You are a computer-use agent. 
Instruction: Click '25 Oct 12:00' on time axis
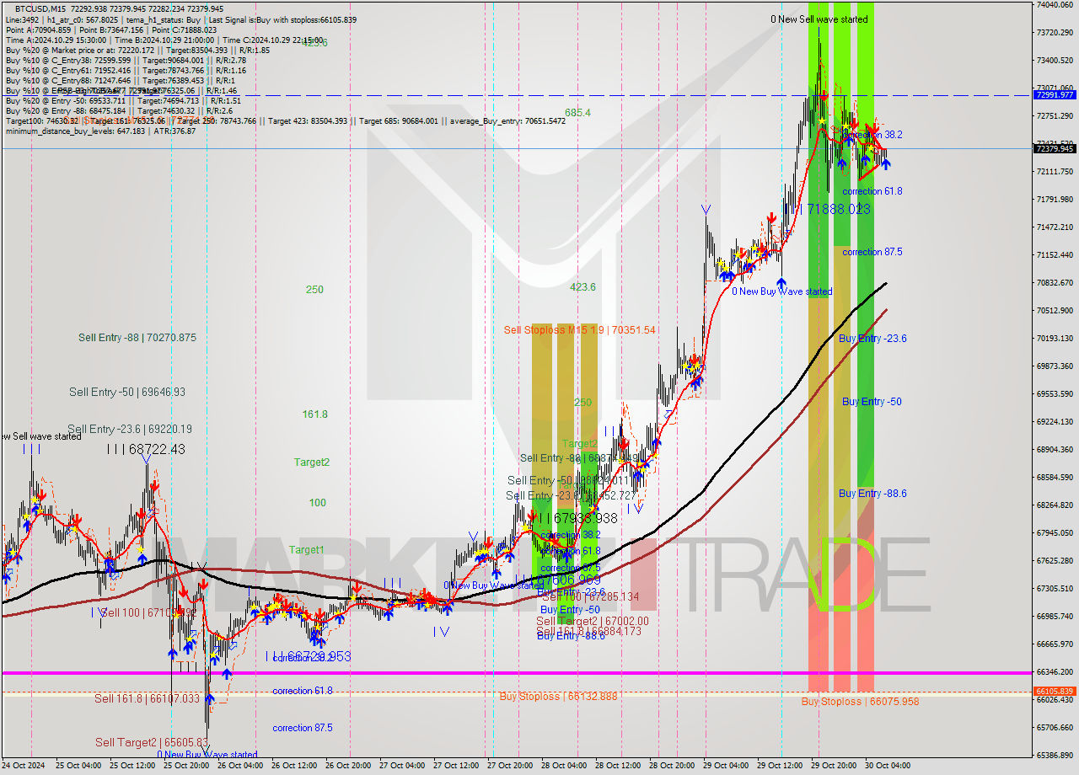132,766
